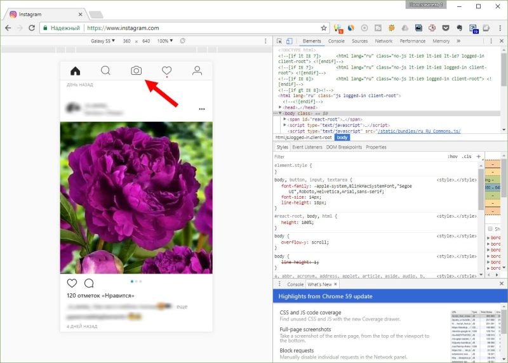This screenshot has height=363, width=508.
Task: Click the address bar URL
Action: (x=123, y=28)
